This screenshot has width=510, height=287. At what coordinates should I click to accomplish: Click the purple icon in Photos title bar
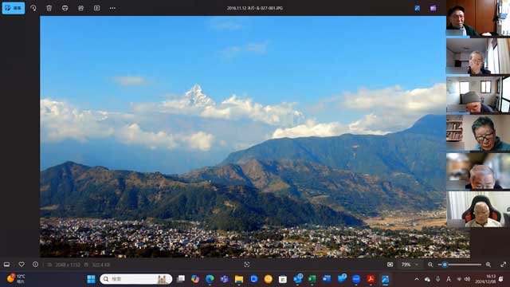[x=433, y=8]
